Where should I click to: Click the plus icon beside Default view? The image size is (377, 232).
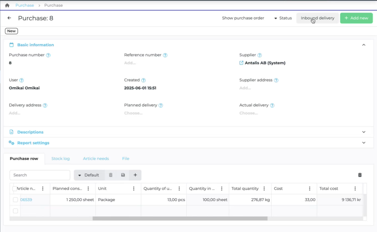tap(135, 175)
